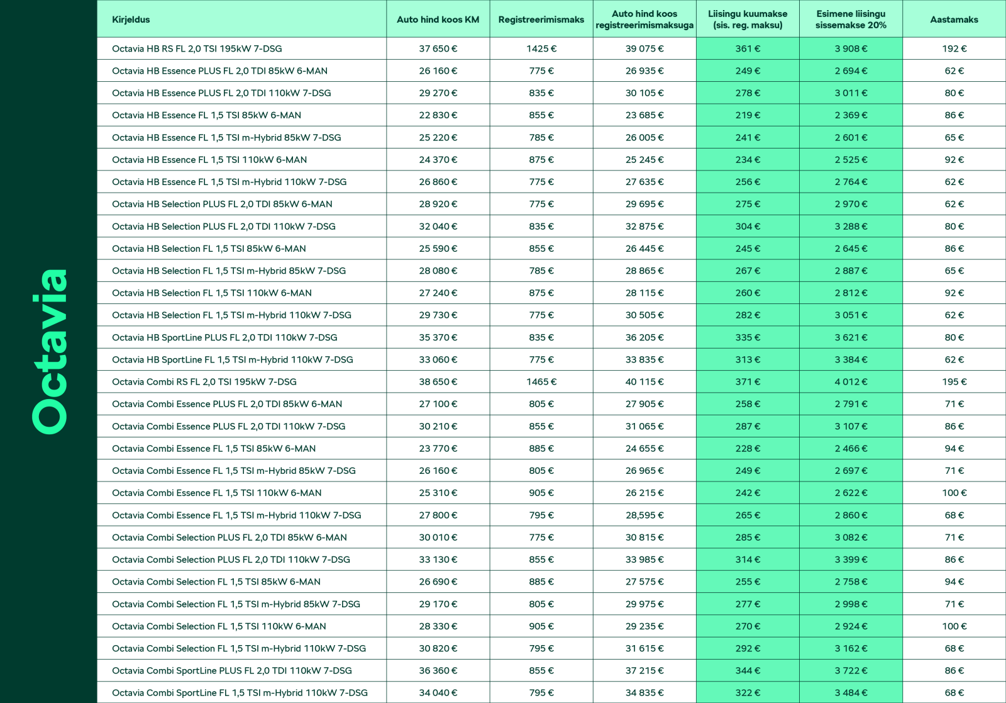
Task: Select Octavia HB Selection PLUS FL 2,0 TDI 85kW 6-MAN
Action: pyautogui.click(x=222, y=204)
